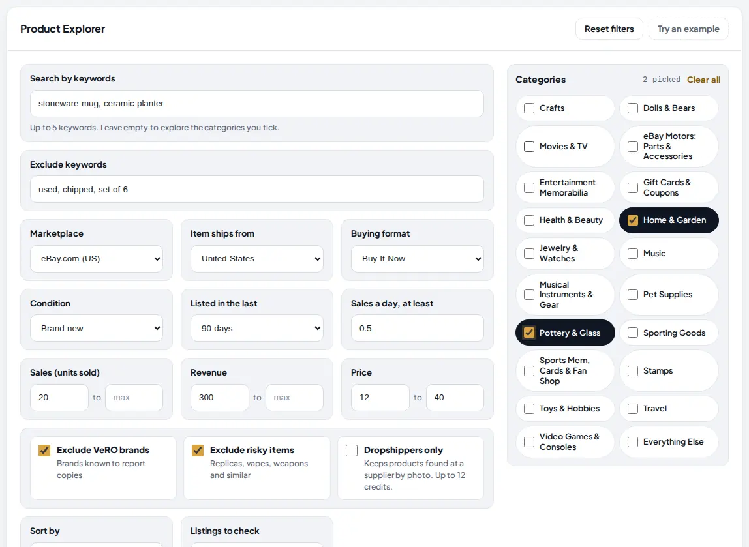The width and height of the screenshot is (749, 547).
Task: Tick the Music category
Action: tap(633, 254)
